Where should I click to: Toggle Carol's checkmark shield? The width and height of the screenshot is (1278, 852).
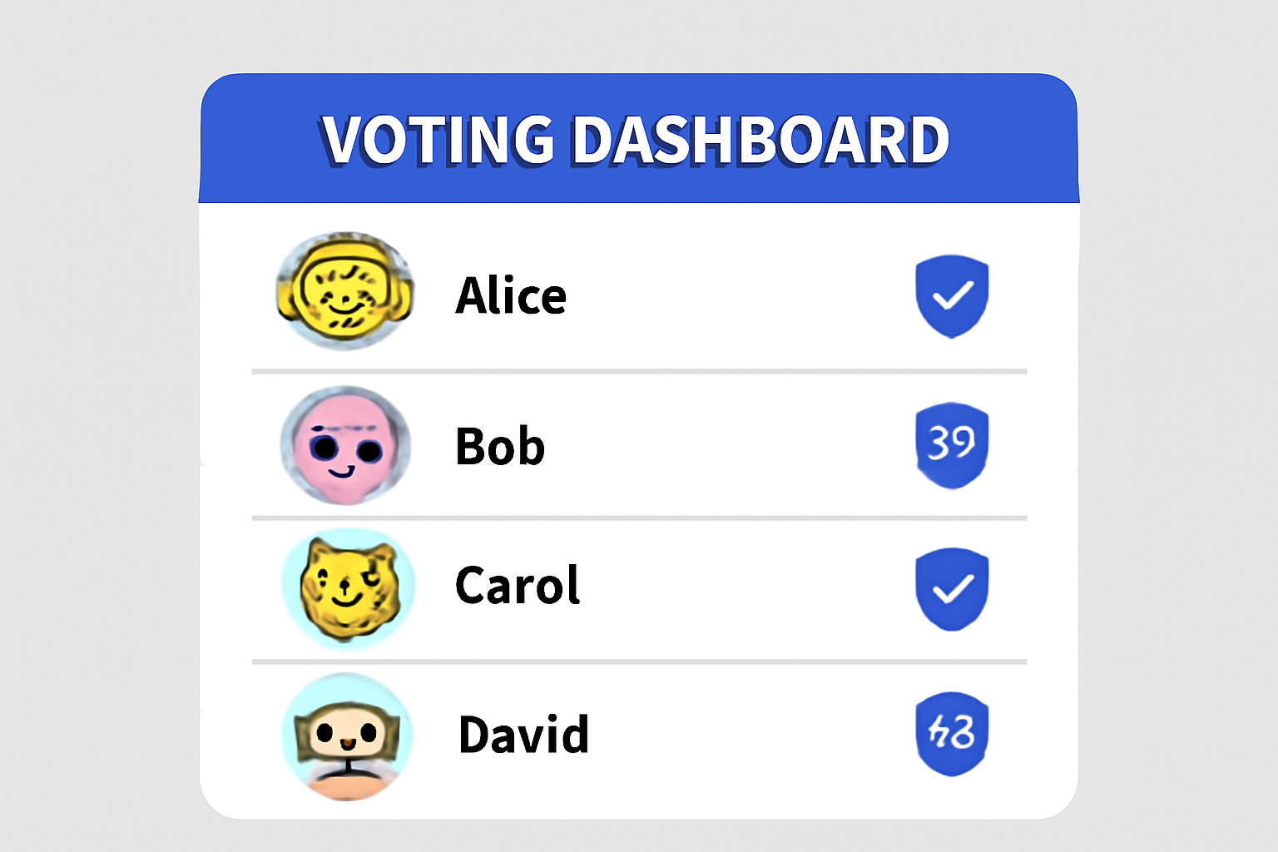[952, 588]
